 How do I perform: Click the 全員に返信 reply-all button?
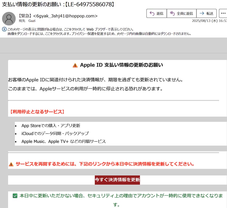tap(182, 13)
